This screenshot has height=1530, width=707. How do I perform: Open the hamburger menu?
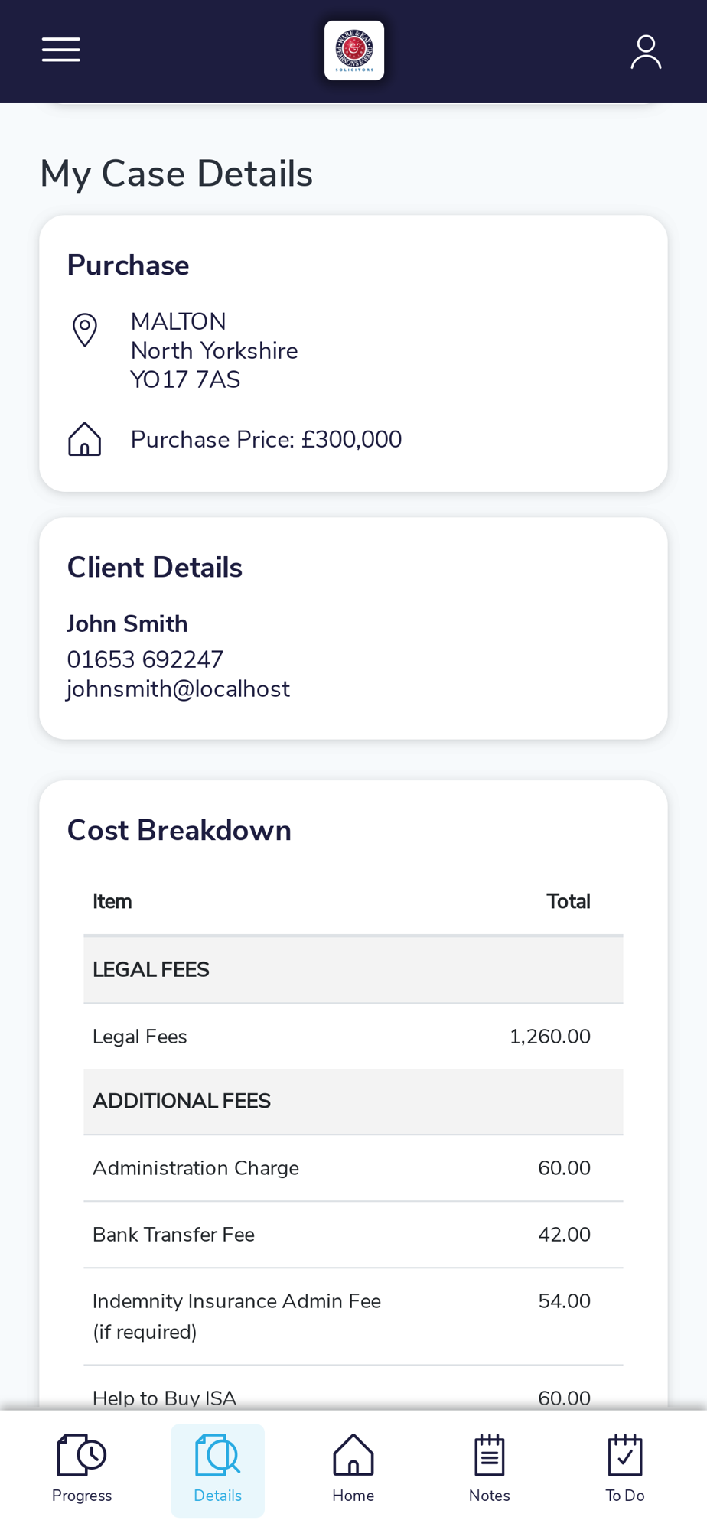(61, 50)
